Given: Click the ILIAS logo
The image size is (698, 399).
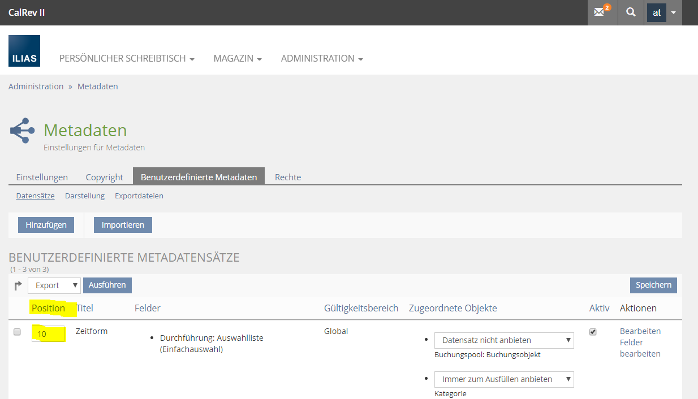Looking at the screenshot, I should pos(24,51).
